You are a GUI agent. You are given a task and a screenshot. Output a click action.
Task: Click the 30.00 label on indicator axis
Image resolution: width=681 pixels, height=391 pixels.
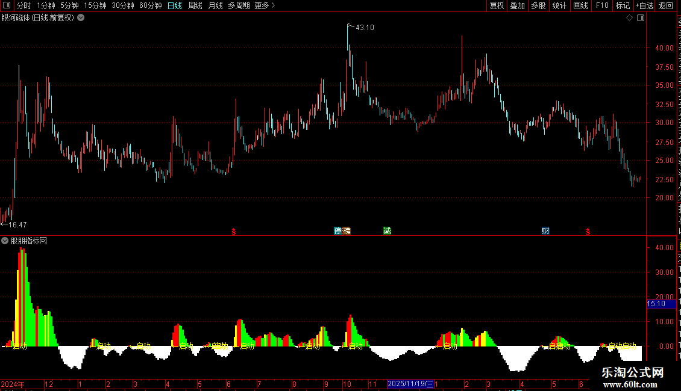[665, 272]
